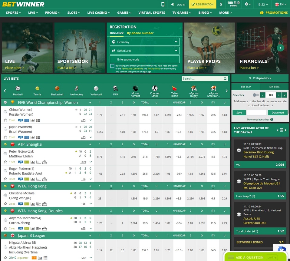
Task: Switch to By phone number registration tab
Action: pyautogui.click(x=140, y=33)
